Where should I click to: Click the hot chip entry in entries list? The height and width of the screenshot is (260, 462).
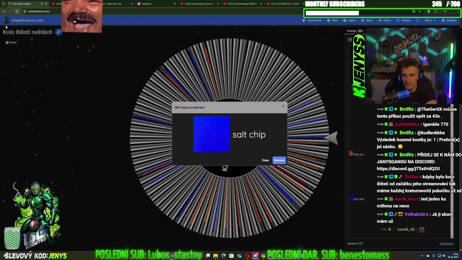pyautogui.click(x=357, y=199)
